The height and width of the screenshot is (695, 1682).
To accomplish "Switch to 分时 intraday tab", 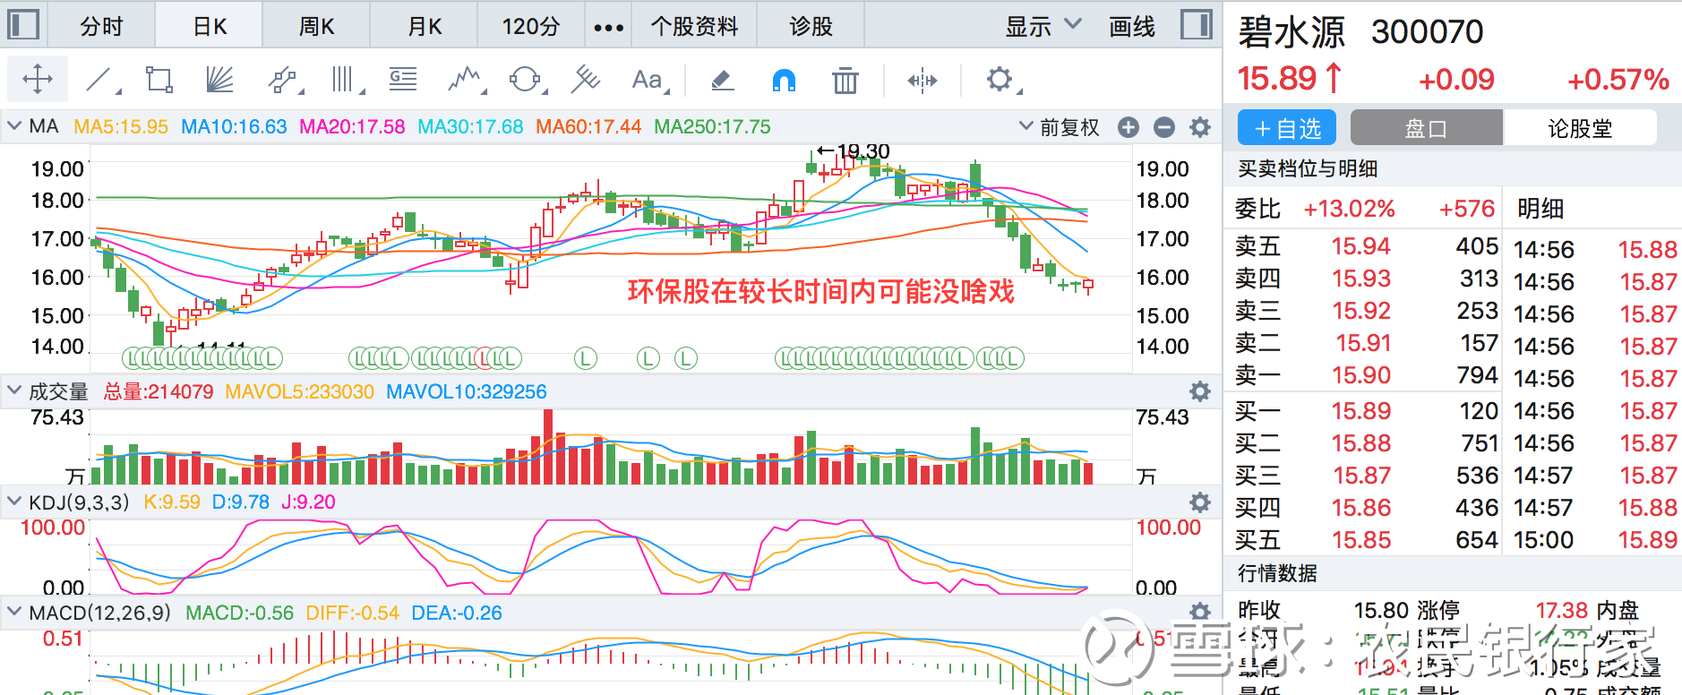I will coord(101,26).
